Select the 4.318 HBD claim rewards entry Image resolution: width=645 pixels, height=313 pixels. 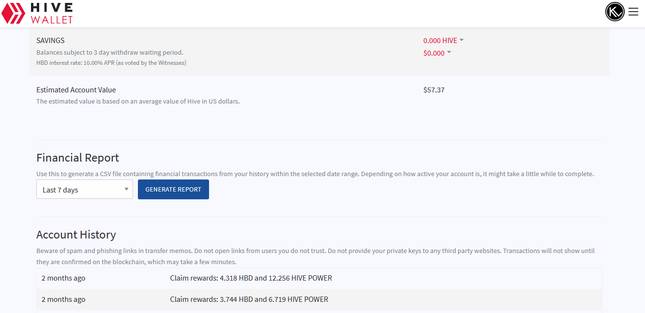251,278
